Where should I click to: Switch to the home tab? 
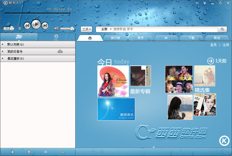pos(90,38)
